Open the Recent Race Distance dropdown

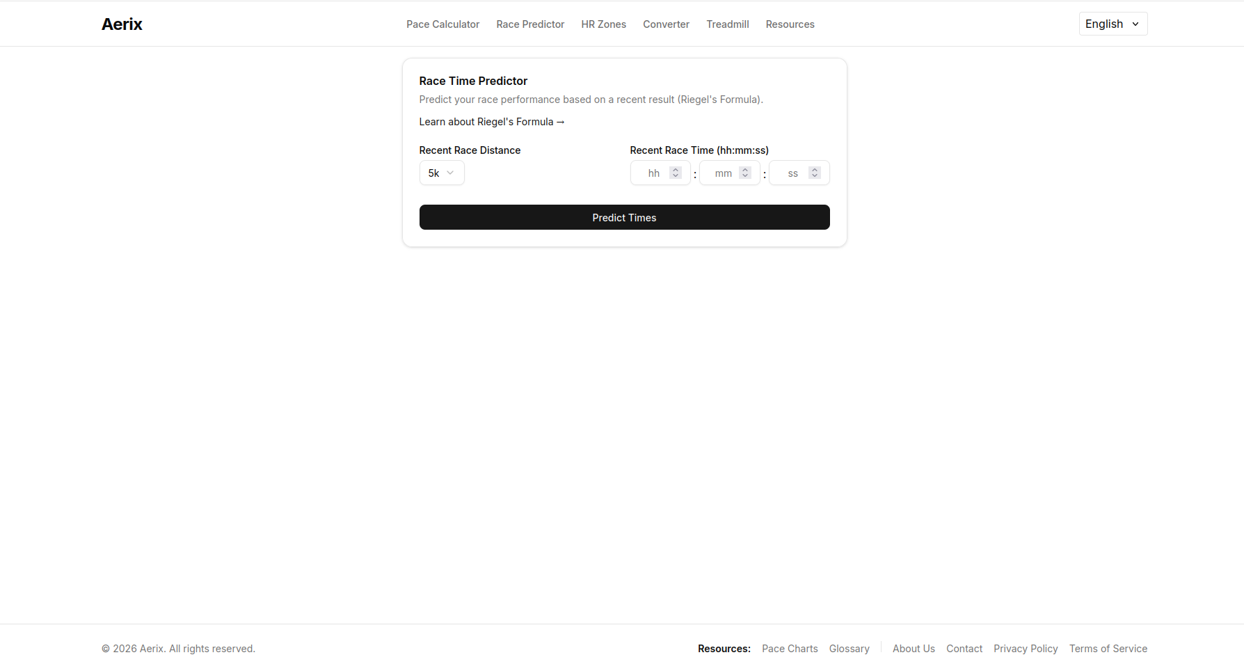441,173
